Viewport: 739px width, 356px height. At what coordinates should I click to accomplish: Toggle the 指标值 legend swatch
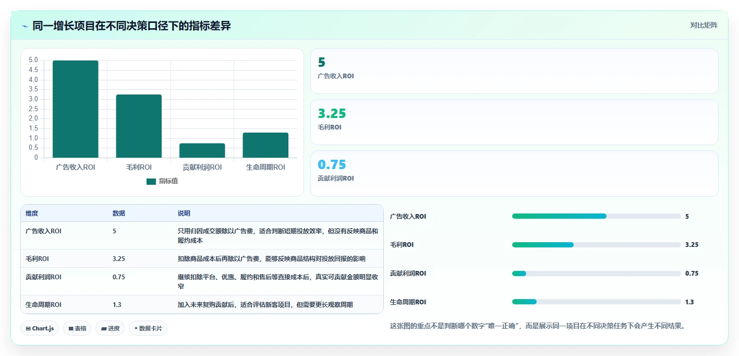click(151, 181)
